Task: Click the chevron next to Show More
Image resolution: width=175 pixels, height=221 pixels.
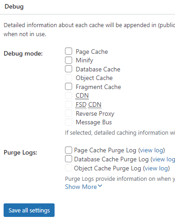Action: (100, 186)
